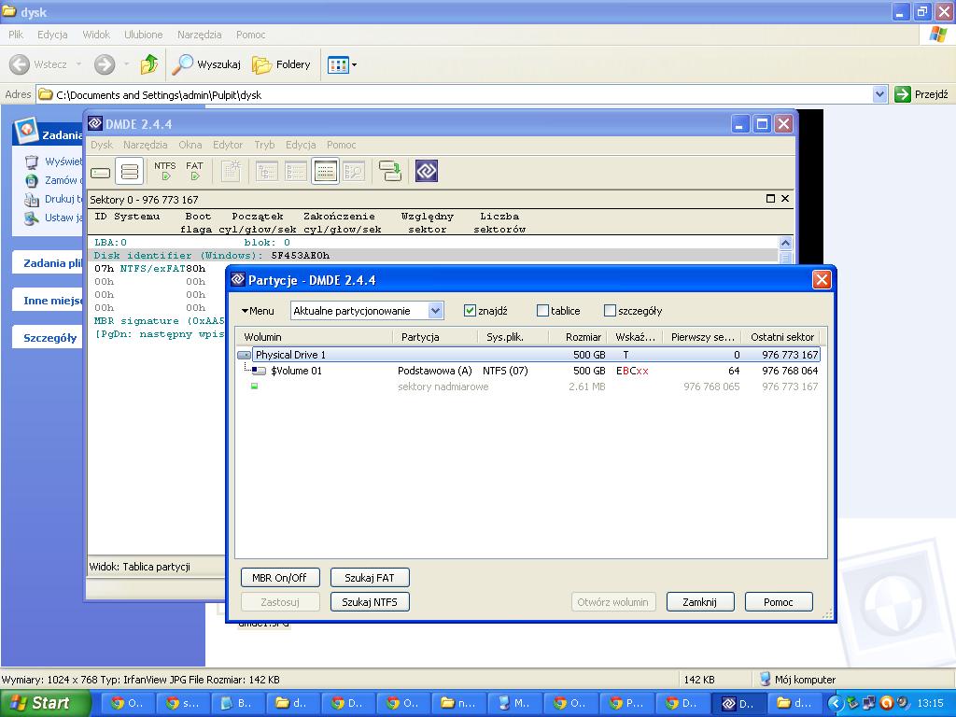
Task: Open the Wstecz history dropdown arrow
Action: [78, 64]
